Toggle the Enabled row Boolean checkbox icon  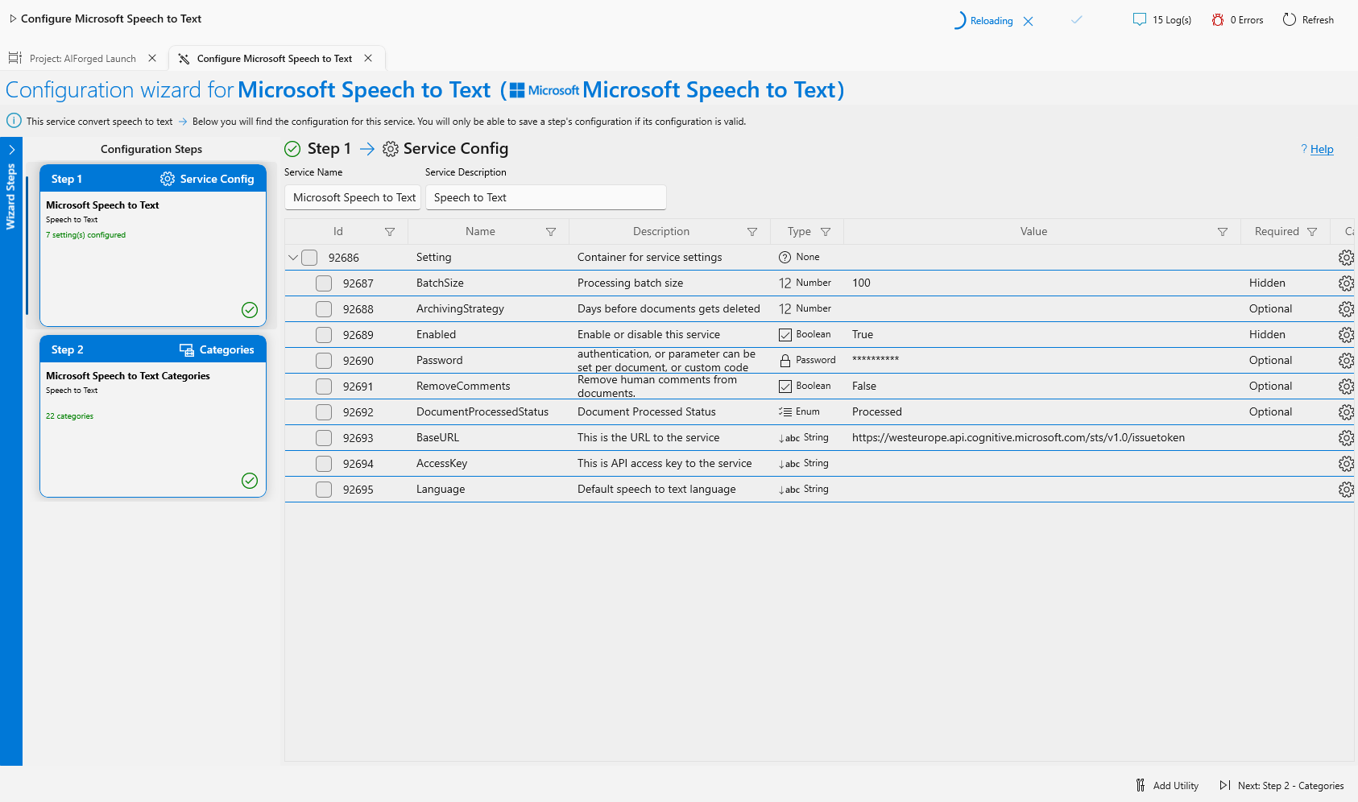(785, 335)
